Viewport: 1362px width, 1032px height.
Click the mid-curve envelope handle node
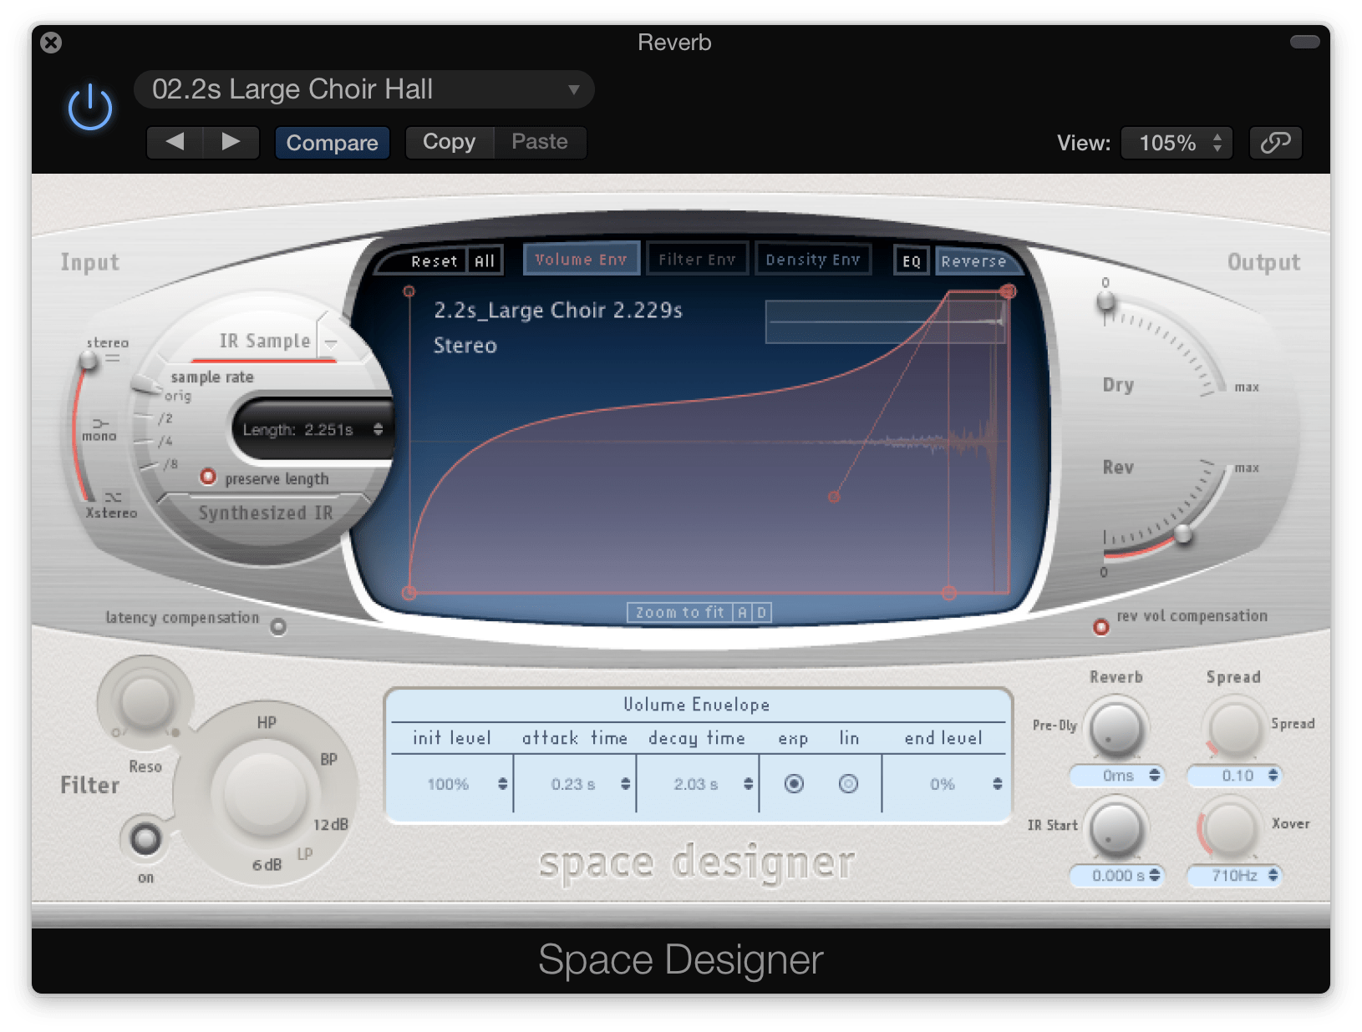833,497
